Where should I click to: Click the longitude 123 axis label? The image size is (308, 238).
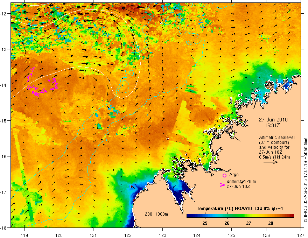tap(162, 235)
